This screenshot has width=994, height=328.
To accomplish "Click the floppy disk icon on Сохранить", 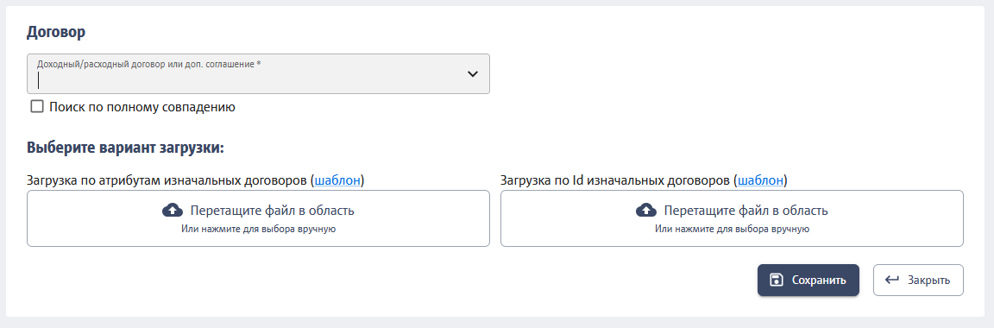I will [776, 280].
